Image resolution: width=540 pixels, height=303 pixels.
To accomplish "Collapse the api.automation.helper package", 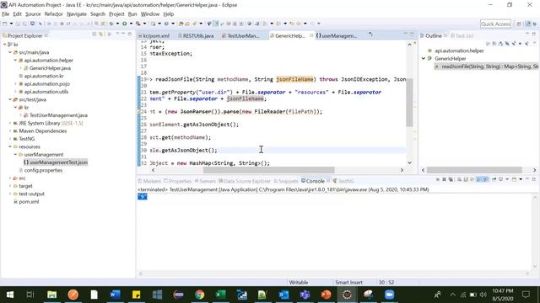I will 15,61.
